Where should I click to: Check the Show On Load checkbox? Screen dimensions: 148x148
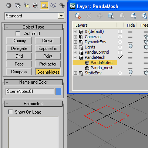10,112
